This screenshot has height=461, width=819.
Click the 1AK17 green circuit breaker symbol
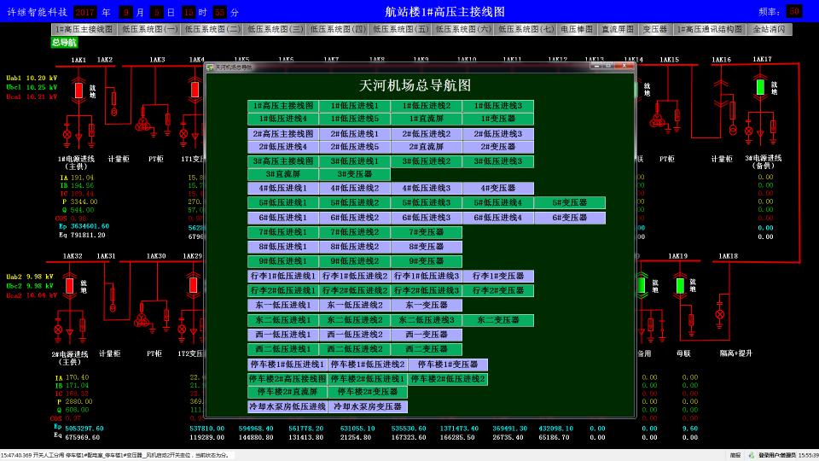tap(760, 86)
